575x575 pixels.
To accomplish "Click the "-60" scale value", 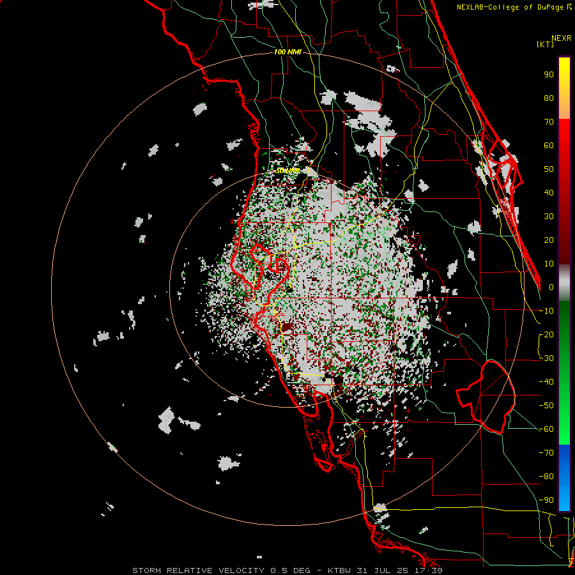I will tap(546, 429).
